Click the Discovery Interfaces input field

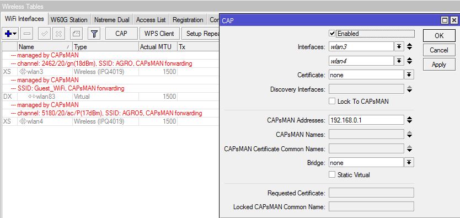[366, 89]
